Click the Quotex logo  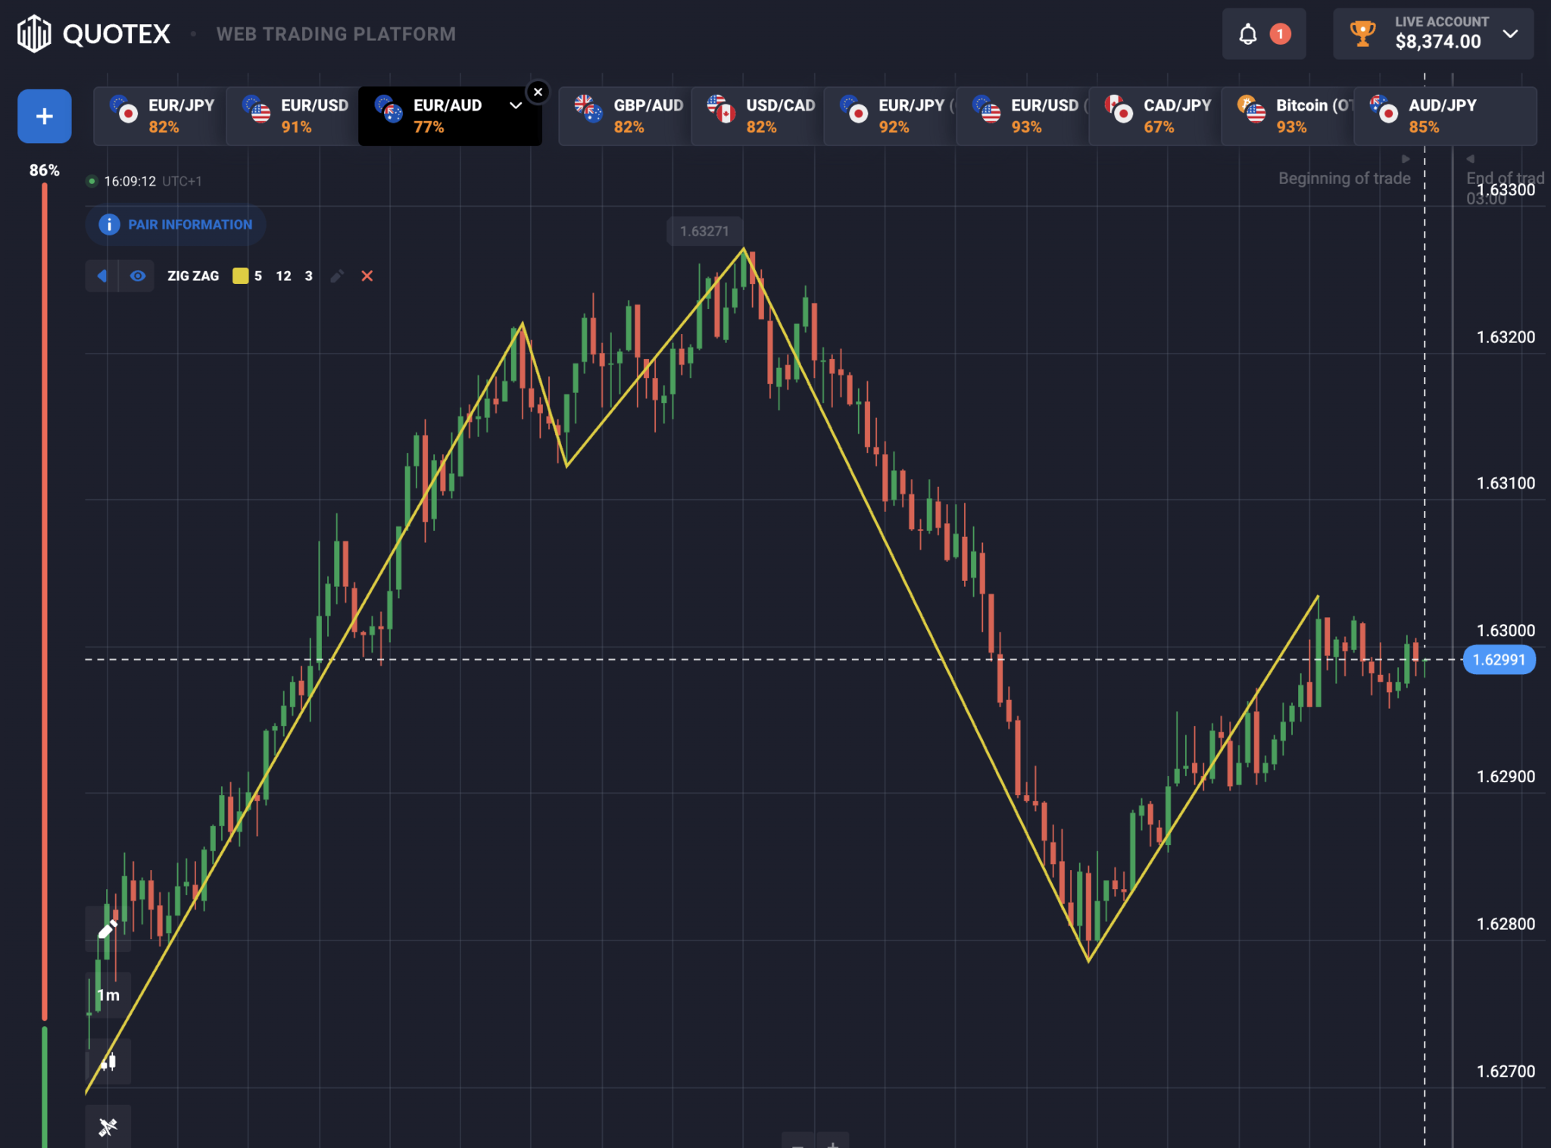(95, 34)
